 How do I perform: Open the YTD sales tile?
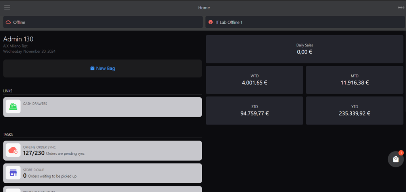click(355, 111)
